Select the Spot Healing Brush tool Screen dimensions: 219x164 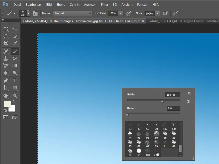6,51
